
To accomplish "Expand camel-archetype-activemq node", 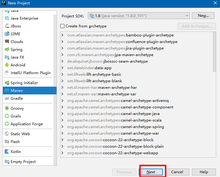I will [x=62, y=101].
